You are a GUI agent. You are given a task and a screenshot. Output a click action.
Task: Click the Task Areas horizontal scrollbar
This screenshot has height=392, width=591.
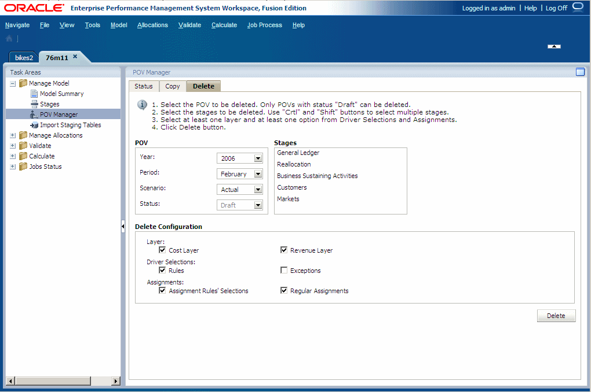[53, 381]
